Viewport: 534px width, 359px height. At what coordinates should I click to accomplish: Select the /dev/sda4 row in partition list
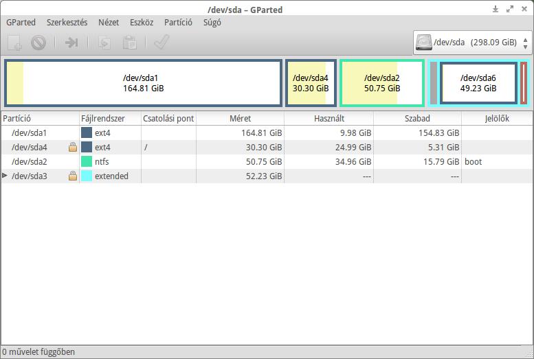267,147
